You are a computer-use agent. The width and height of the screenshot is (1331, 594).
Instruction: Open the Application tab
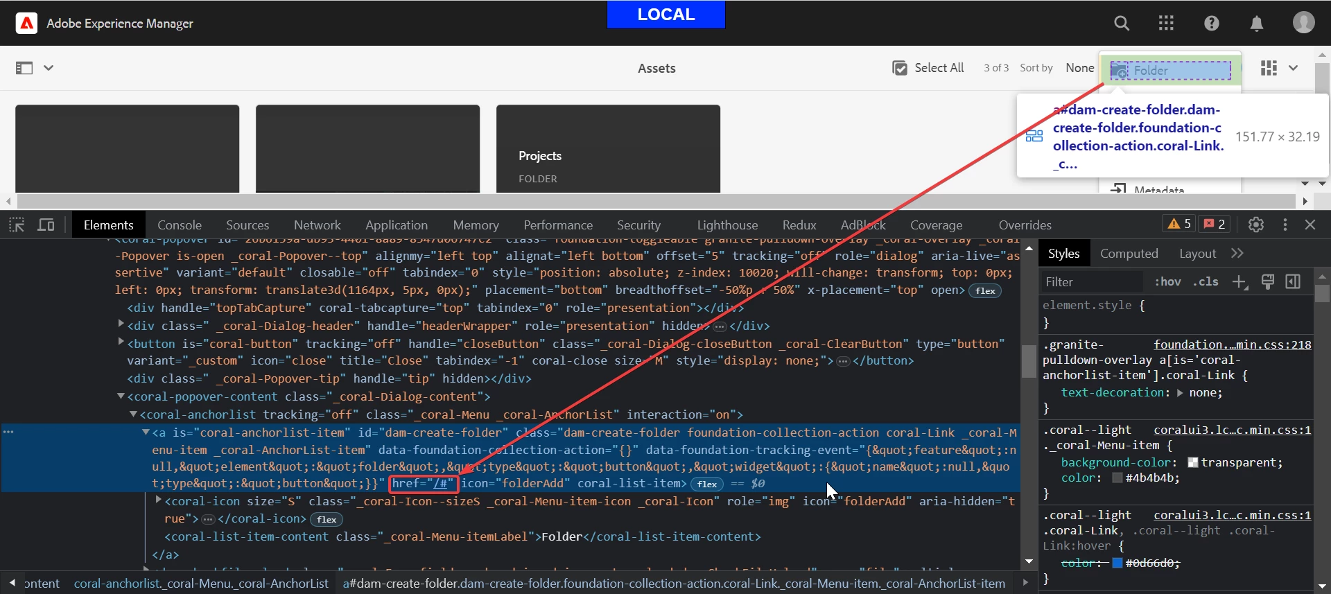click(x=397, y=225)
